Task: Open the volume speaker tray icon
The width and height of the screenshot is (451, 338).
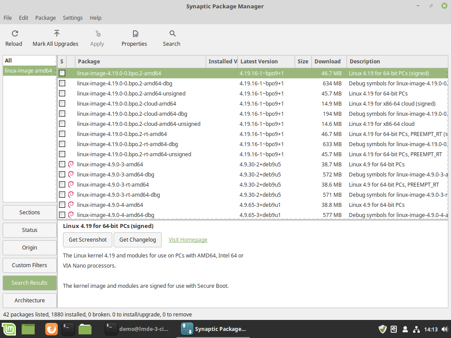Action: pos(444,329)
